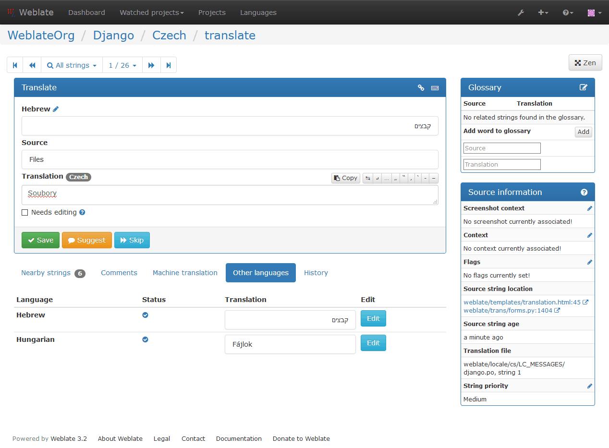Edit the Hebrew secondary language pencil

[56, 109]
